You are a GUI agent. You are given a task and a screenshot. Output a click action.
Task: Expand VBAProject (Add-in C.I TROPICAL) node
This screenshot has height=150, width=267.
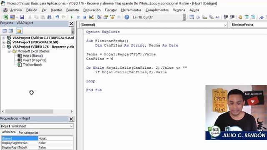click(4, 38)
